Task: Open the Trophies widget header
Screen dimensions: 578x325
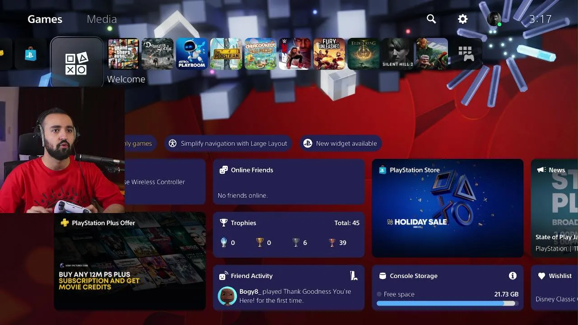Action: point(243,223)
